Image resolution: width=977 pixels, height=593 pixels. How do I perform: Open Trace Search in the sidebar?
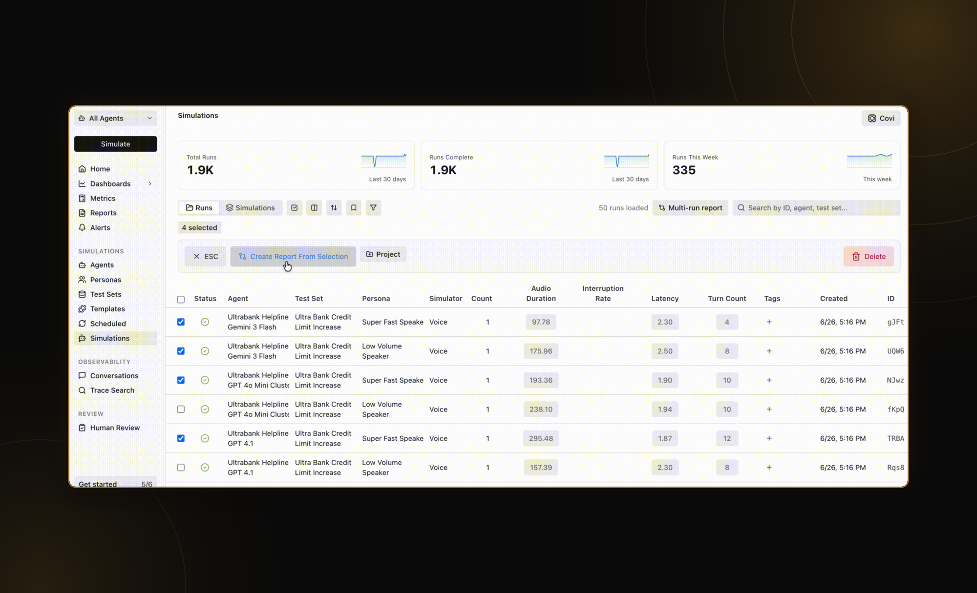(116, 390)
